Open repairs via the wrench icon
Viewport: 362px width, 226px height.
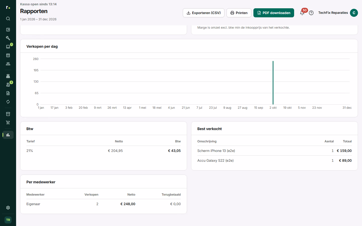point(8,38)
